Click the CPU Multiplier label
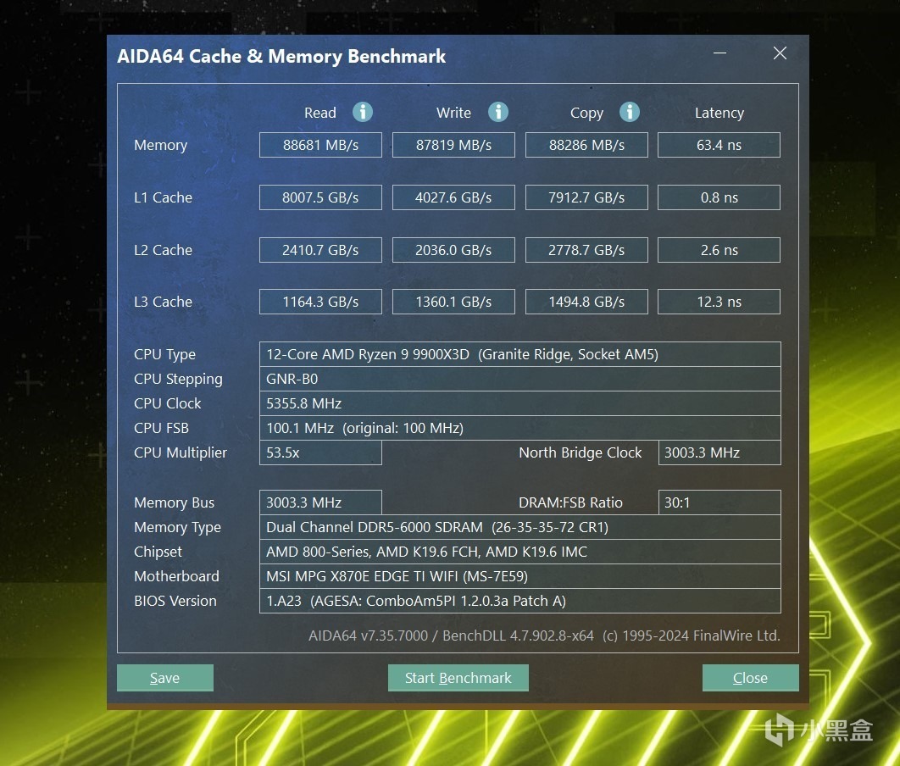This screenshot has width=900, height=766. click(x=181, y=452)
